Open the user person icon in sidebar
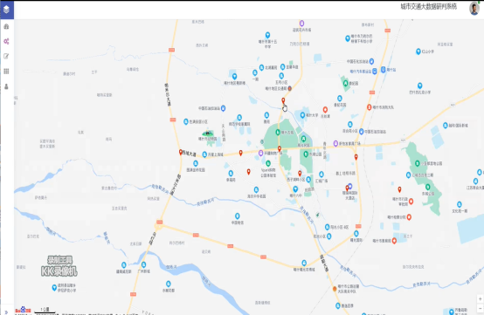The image size is (484, 315). (x=6, y=86)
